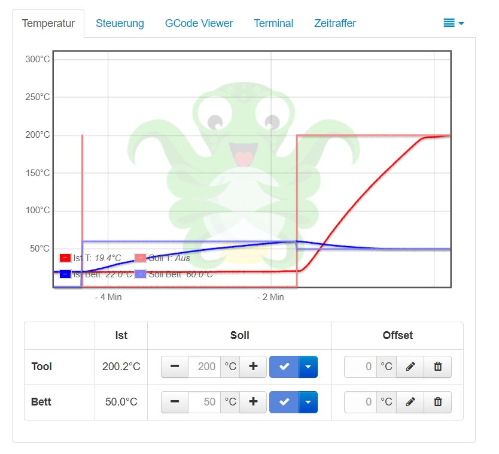Click the Tool actual temperature 200.2°C
499x454 pixels.
point(121,367)
